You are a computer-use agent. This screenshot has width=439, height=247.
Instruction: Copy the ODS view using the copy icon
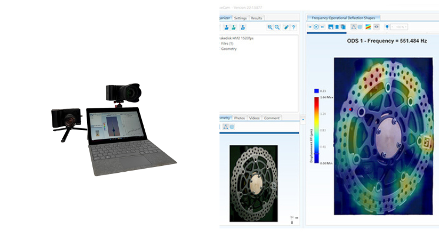pos(343,27)
